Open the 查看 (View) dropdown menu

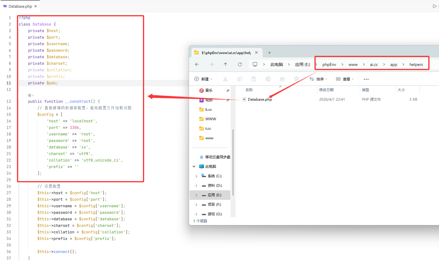(x=345, y=79)
